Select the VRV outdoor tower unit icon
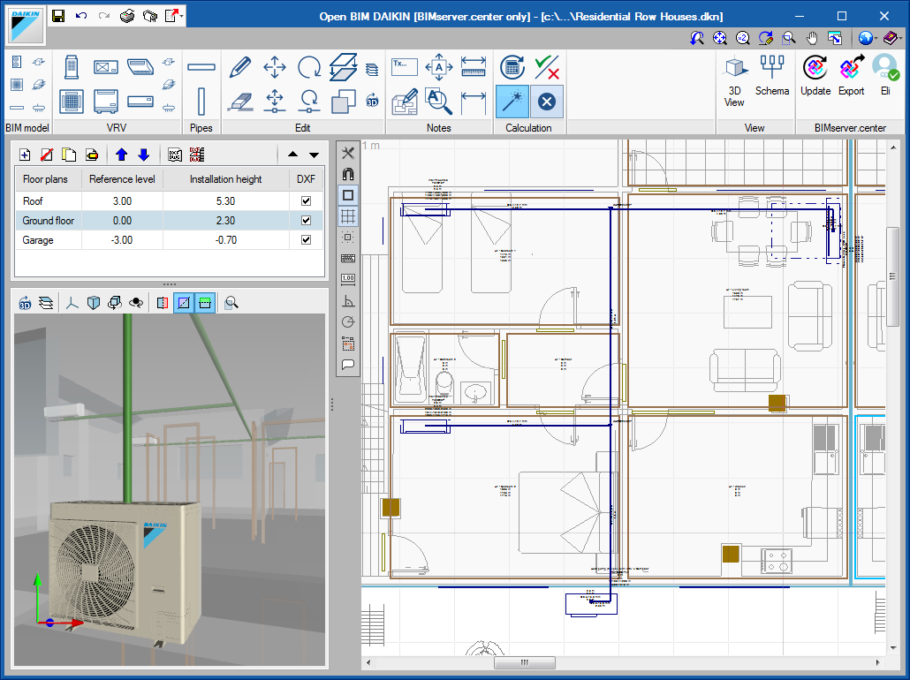This screenshot has width=910, height=680. [x=72, y=67]
